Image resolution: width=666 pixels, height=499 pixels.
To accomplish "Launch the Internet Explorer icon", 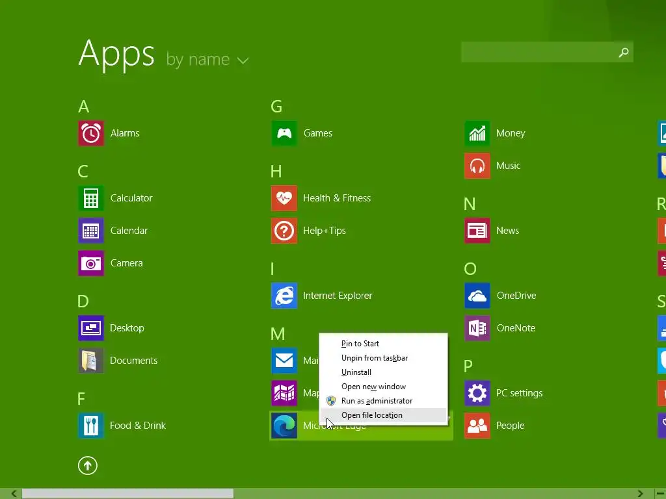I will click(x=284, y=296).
